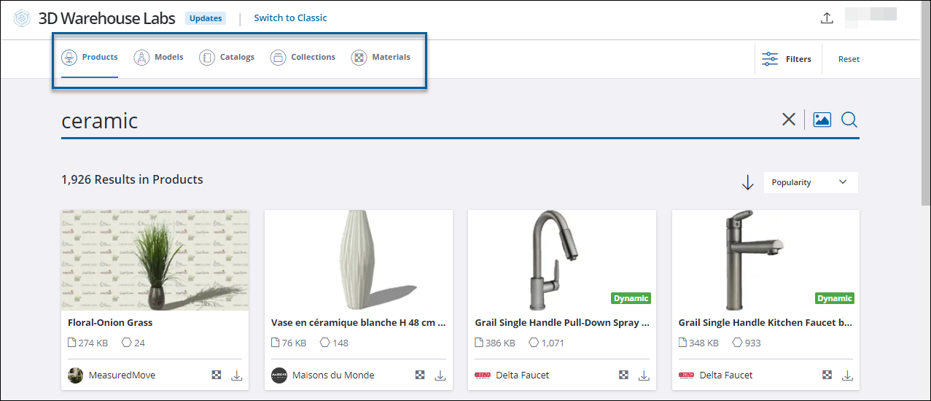This screenshot has width=931, height=401.
Task: Select the Materials tab
Action: [x=381, y=57]
